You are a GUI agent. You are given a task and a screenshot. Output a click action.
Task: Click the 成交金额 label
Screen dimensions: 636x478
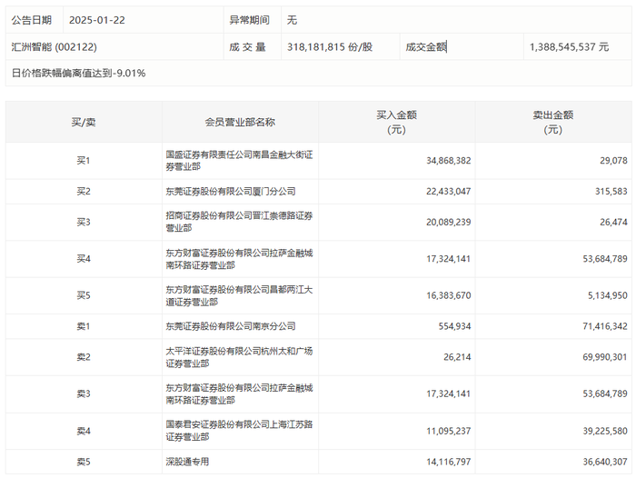pyautogui.click(x=426, y=47)
